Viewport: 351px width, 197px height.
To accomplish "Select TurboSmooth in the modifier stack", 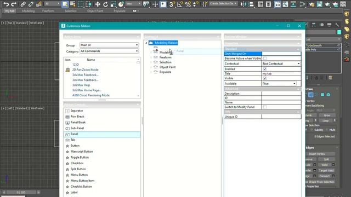I will [x=322, y=45].
